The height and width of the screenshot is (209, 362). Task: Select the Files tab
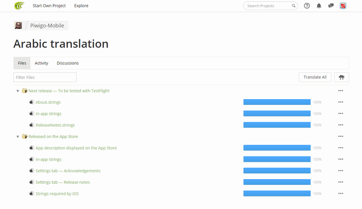pyautogui.click(x=22, y=63)
